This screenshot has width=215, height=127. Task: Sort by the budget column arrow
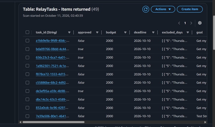click(x=125, y=32)
